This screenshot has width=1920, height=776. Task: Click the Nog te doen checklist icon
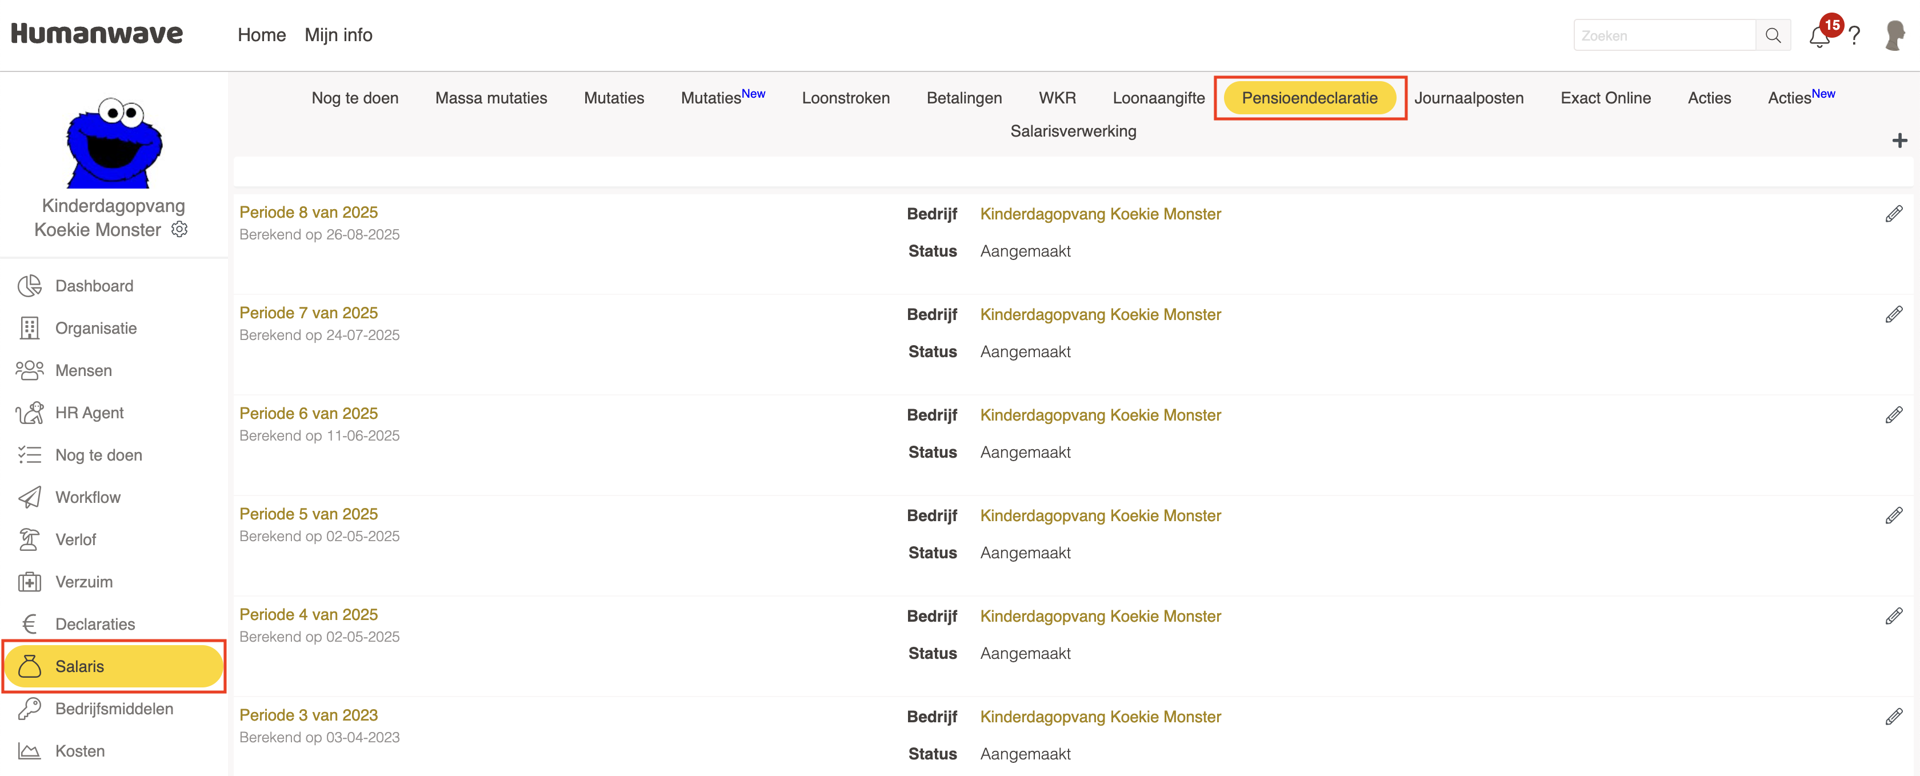pos(30,455)
